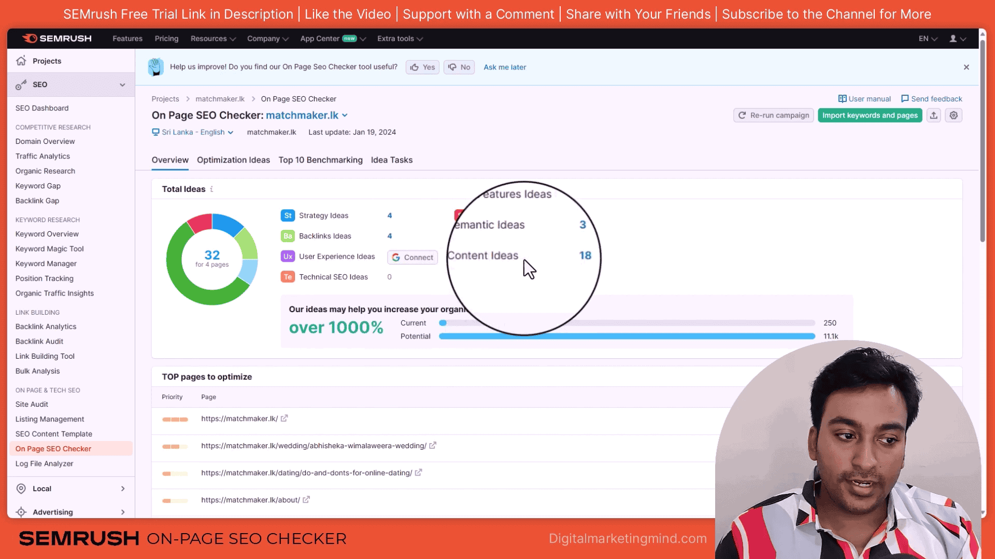Screen dimensions: 995x559
Task: Click the export upload icon button
Action: (x=933, y=115)
